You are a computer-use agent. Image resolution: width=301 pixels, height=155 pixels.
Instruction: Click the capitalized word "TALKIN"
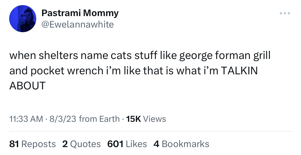[239, 71]
